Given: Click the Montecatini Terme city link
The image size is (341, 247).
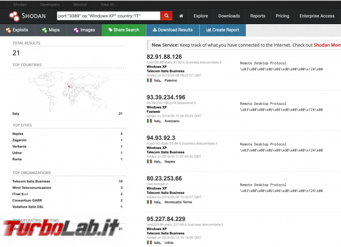Looking at the screenshot, I should pos(178,202).
